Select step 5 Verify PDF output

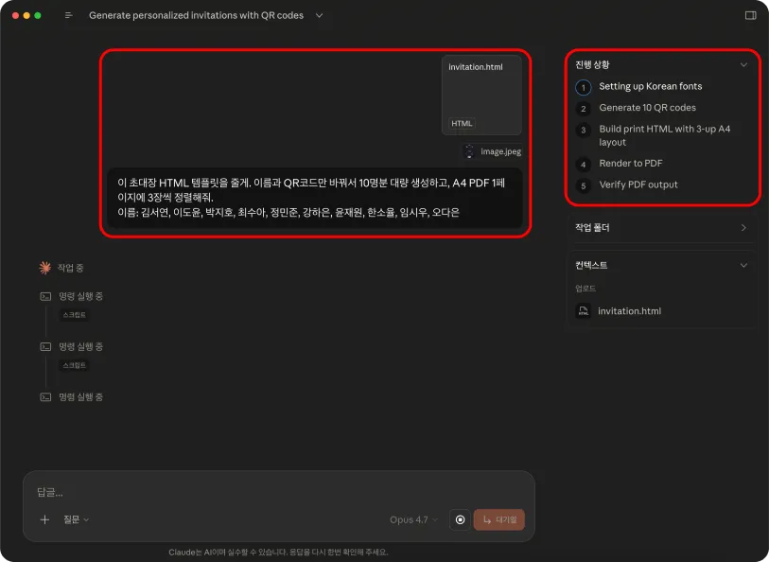pos(638,184)
